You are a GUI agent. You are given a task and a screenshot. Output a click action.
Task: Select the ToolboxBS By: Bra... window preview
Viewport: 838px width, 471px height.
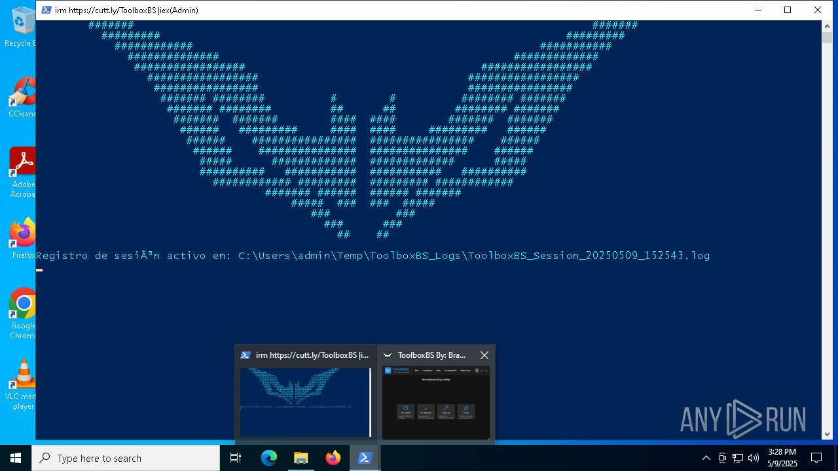436,394
